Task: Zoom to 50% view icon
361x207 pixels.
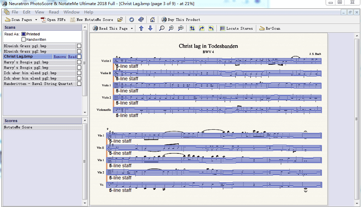Action: click(171, 28)
